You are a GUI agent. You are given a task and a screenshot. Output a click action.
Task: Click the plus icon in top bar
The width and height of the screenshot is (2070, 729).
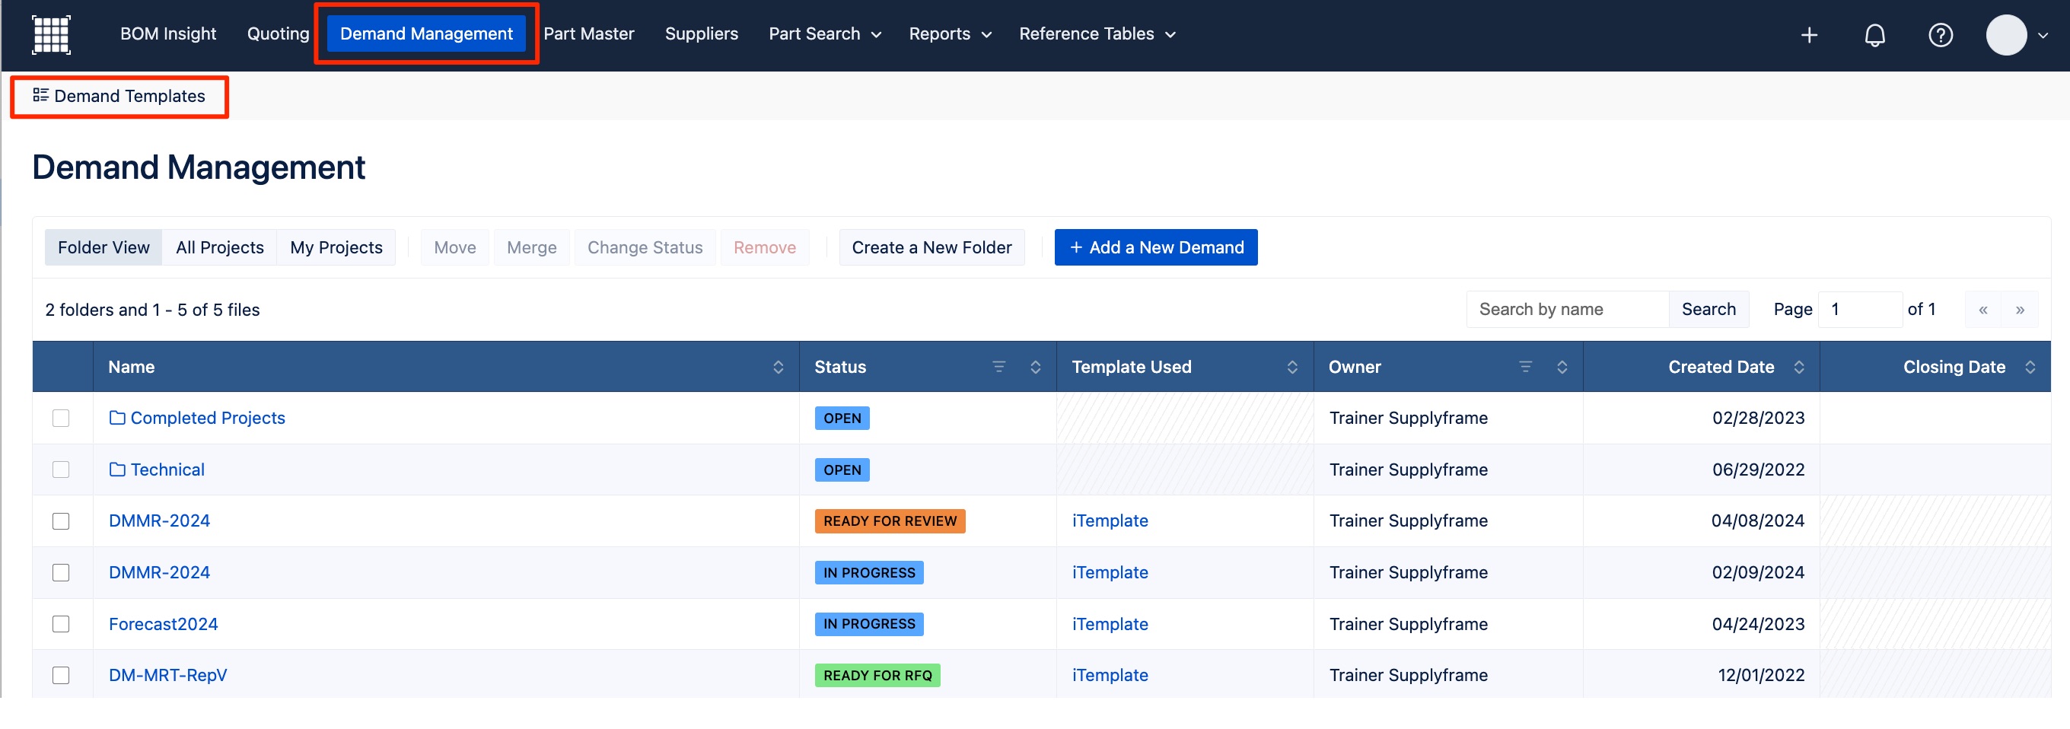1809,35
